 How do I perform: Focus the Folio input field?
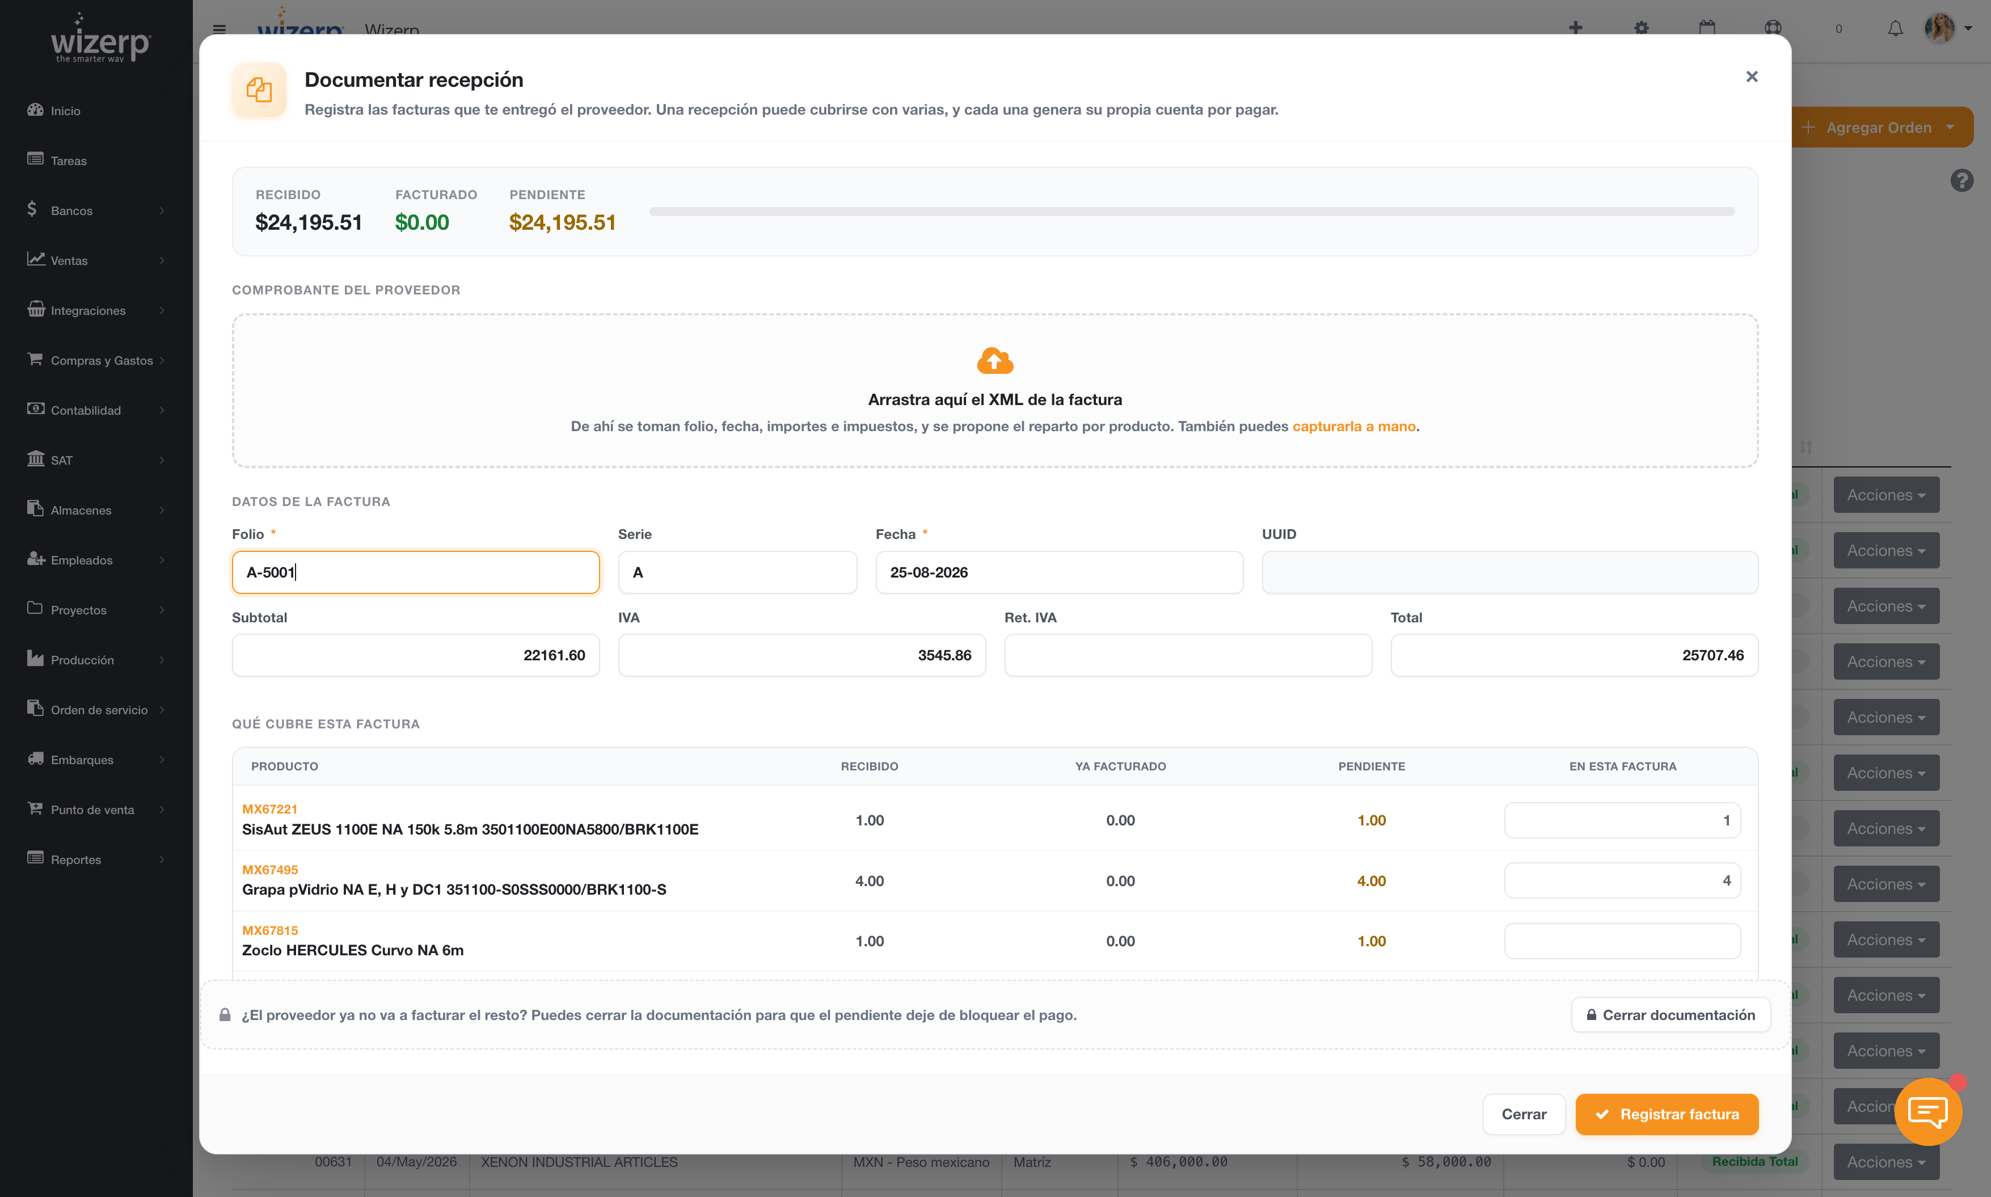pyautogui.click(x=415, y=572)
